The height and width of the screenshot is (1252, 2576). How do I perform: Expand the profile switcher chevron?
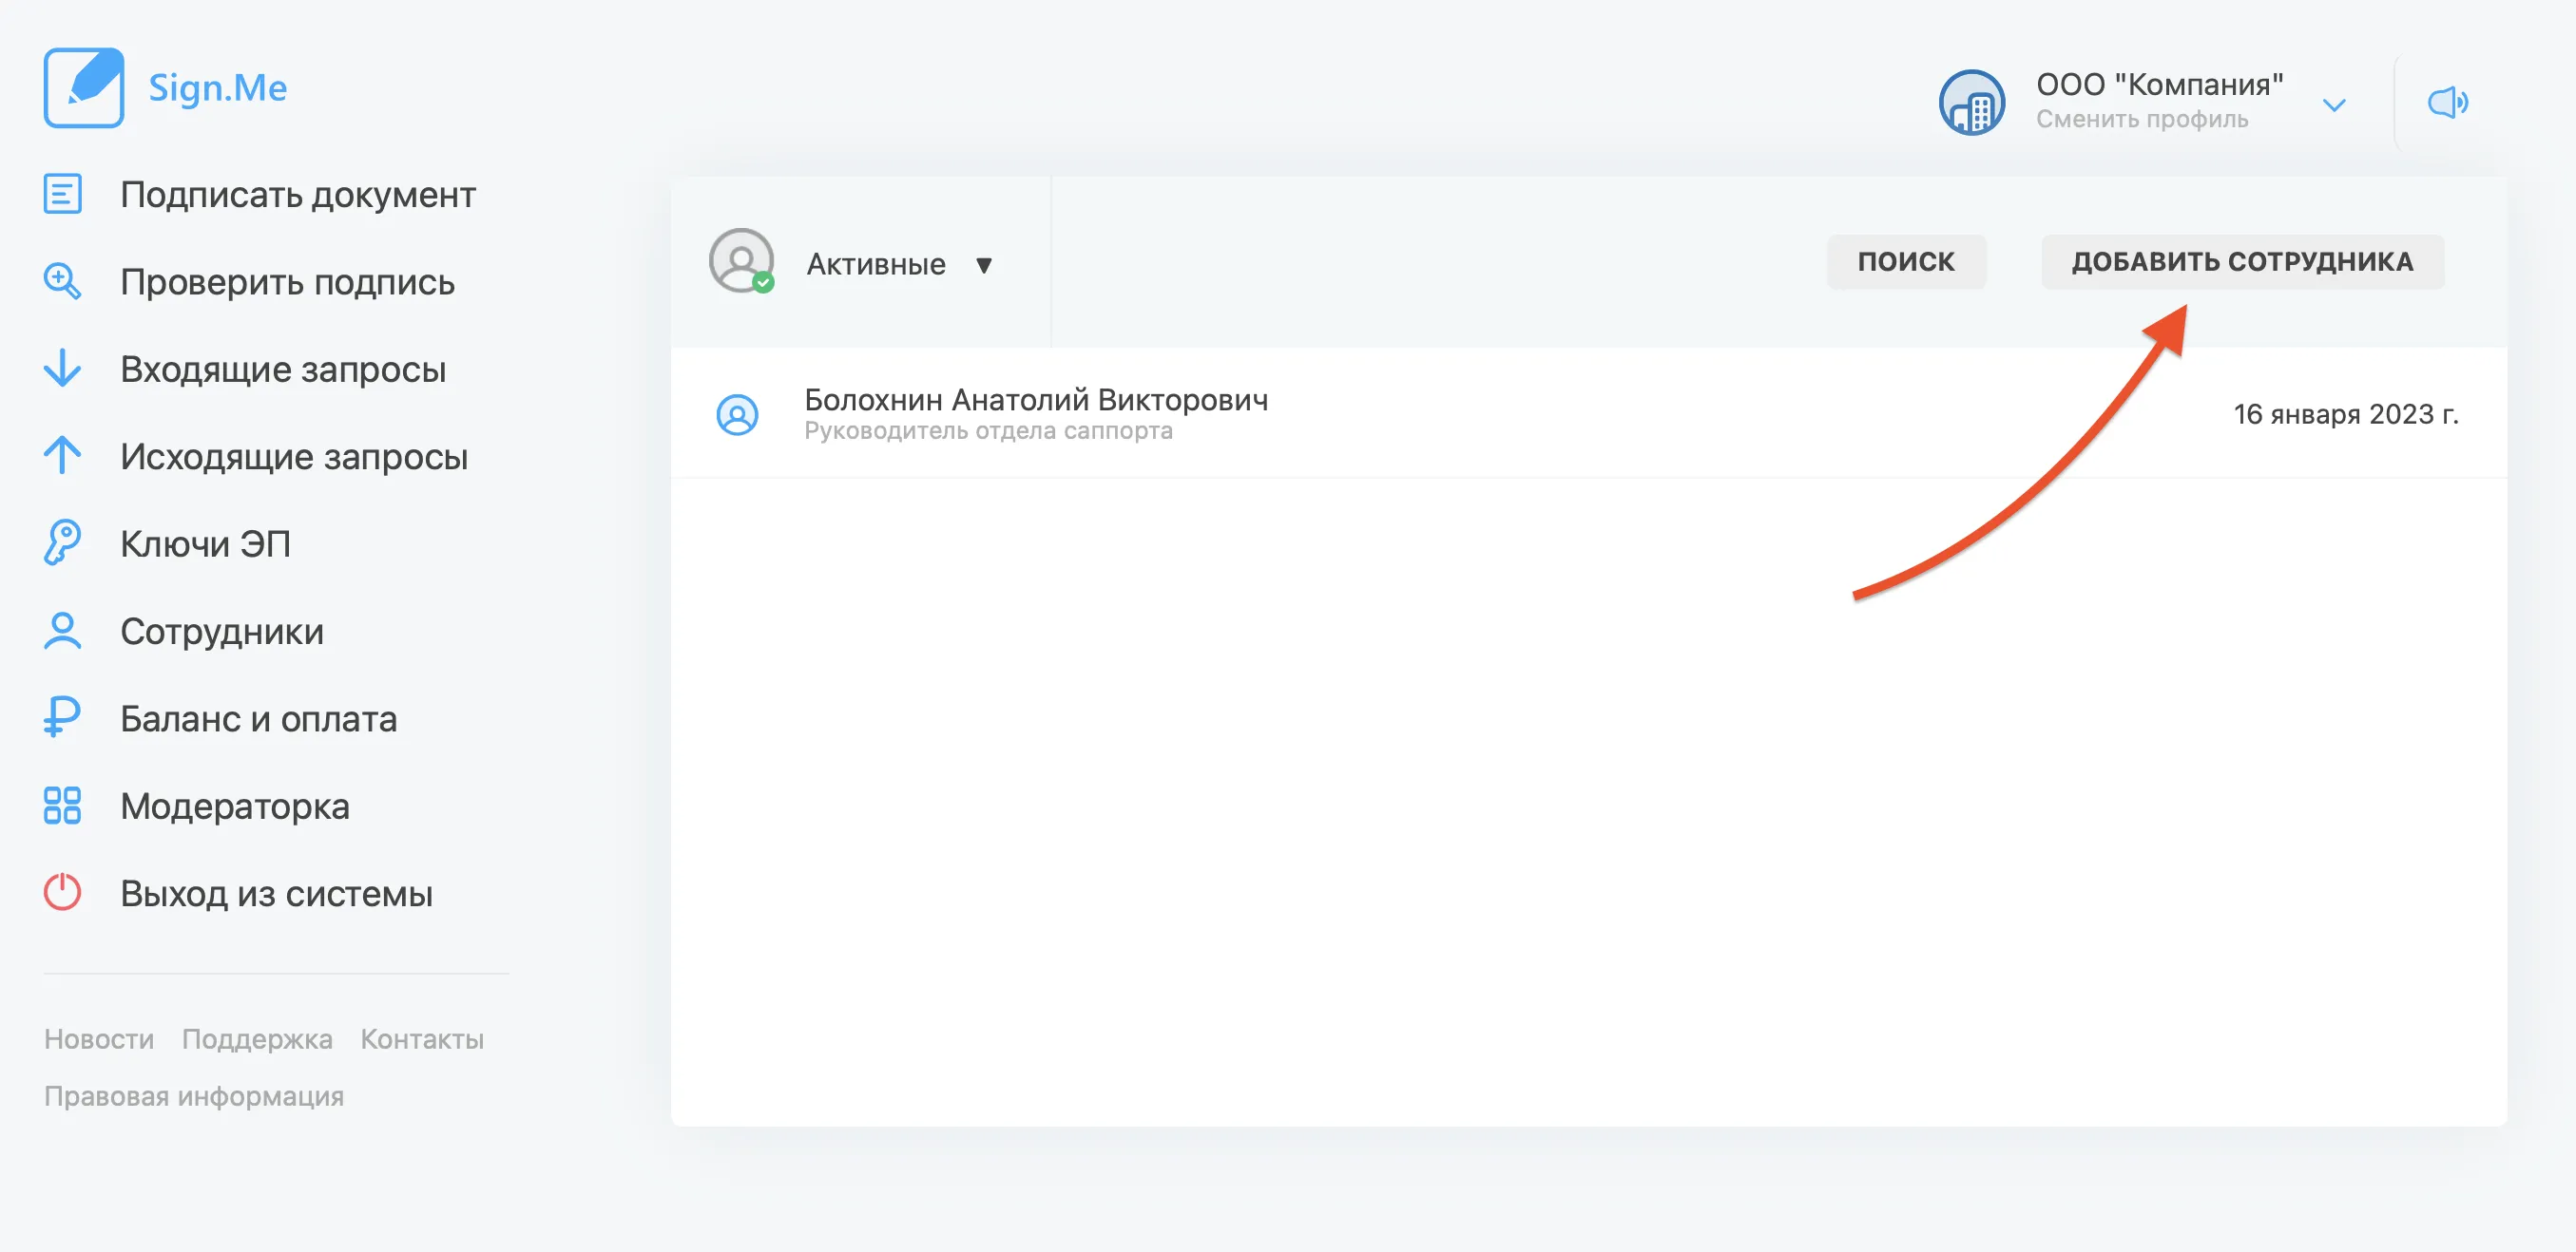click(x=2334, y=104)
